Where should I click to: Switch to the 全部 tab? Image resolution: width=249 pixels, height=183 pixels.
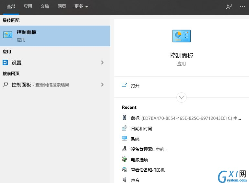(x=11, y=6)
